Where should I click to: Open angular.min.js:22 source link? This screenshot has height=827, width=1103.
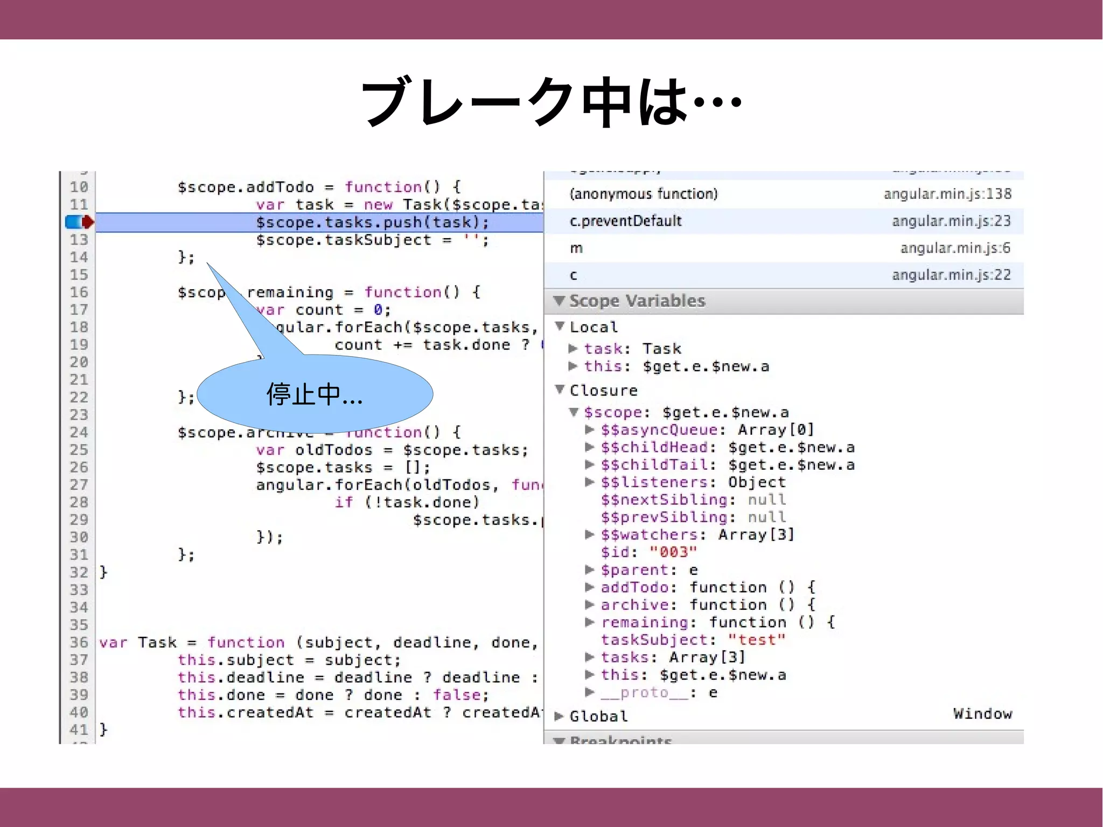tap(951, 275)
